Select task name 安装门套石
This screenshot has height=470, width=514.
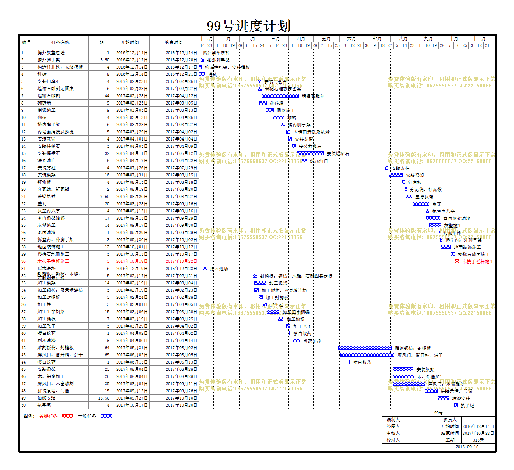49,81
